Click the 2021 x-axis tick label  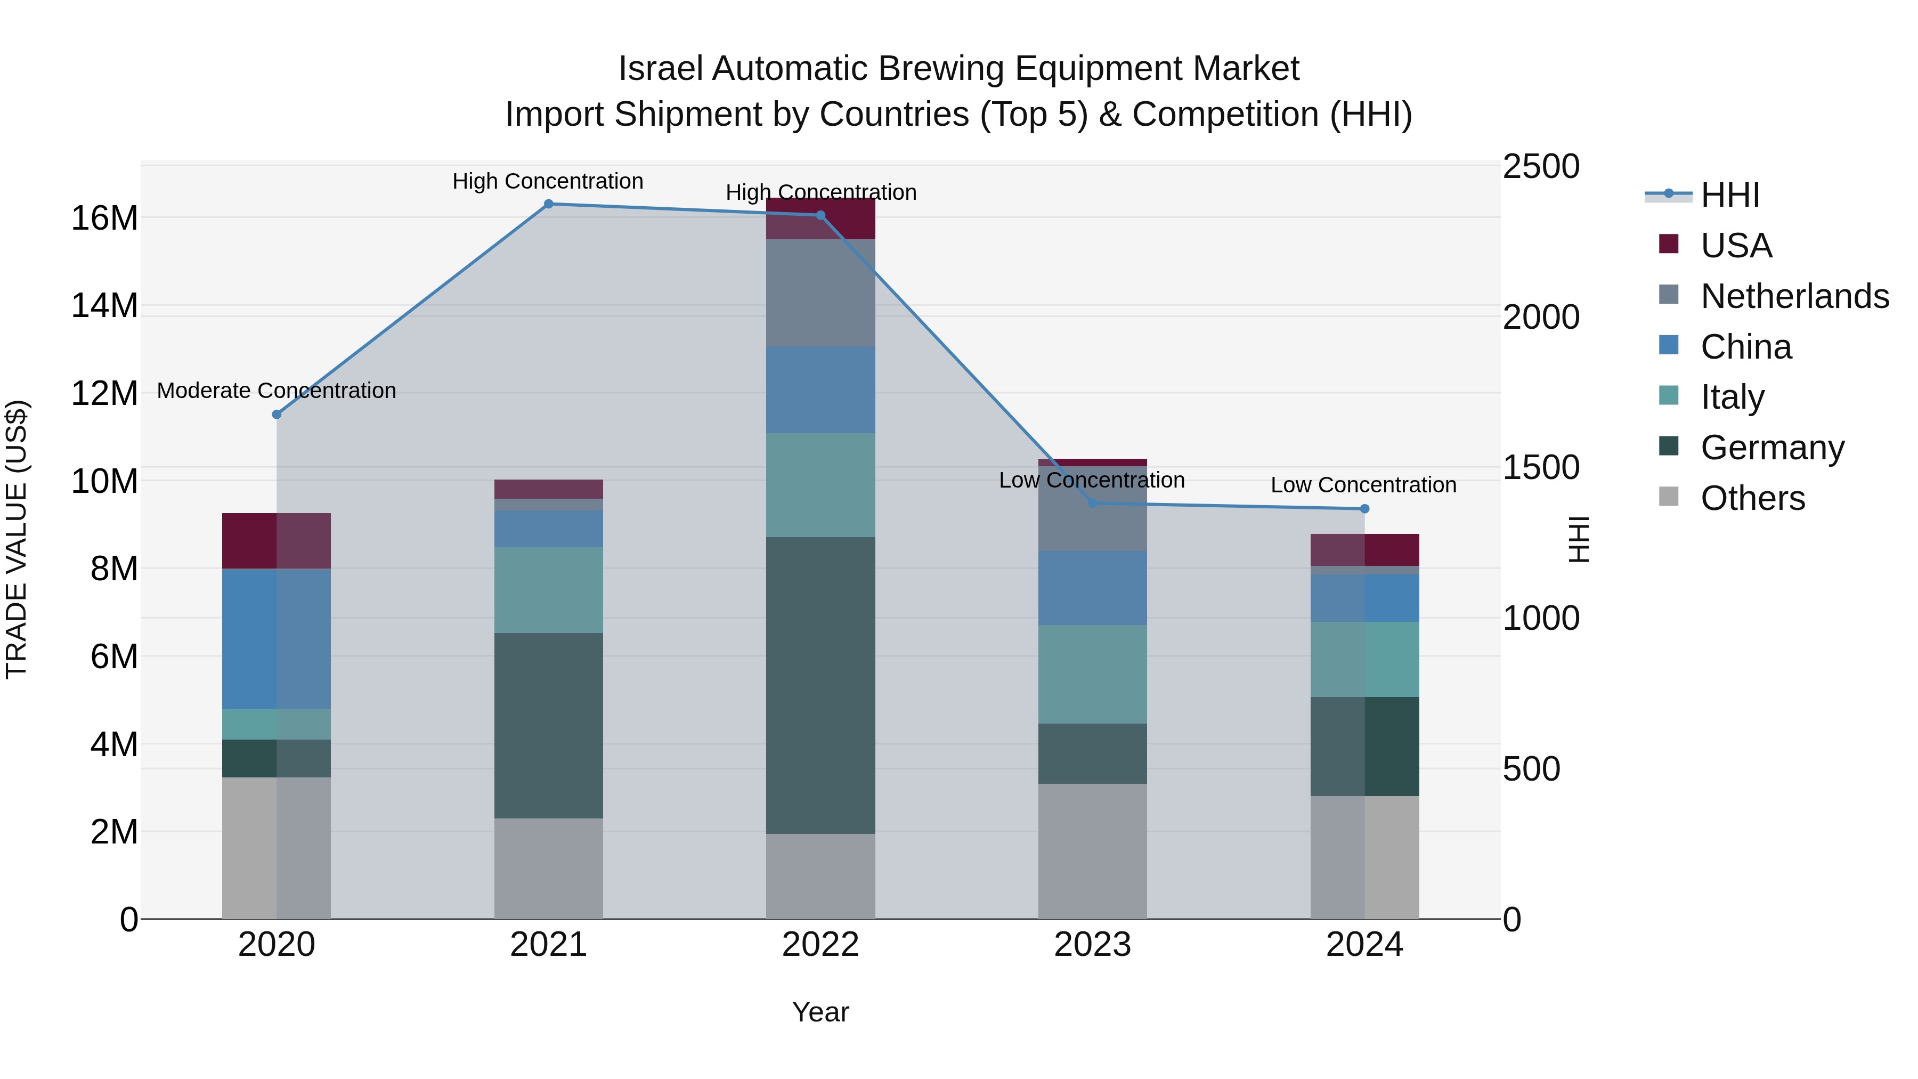[x=549, y=945]
